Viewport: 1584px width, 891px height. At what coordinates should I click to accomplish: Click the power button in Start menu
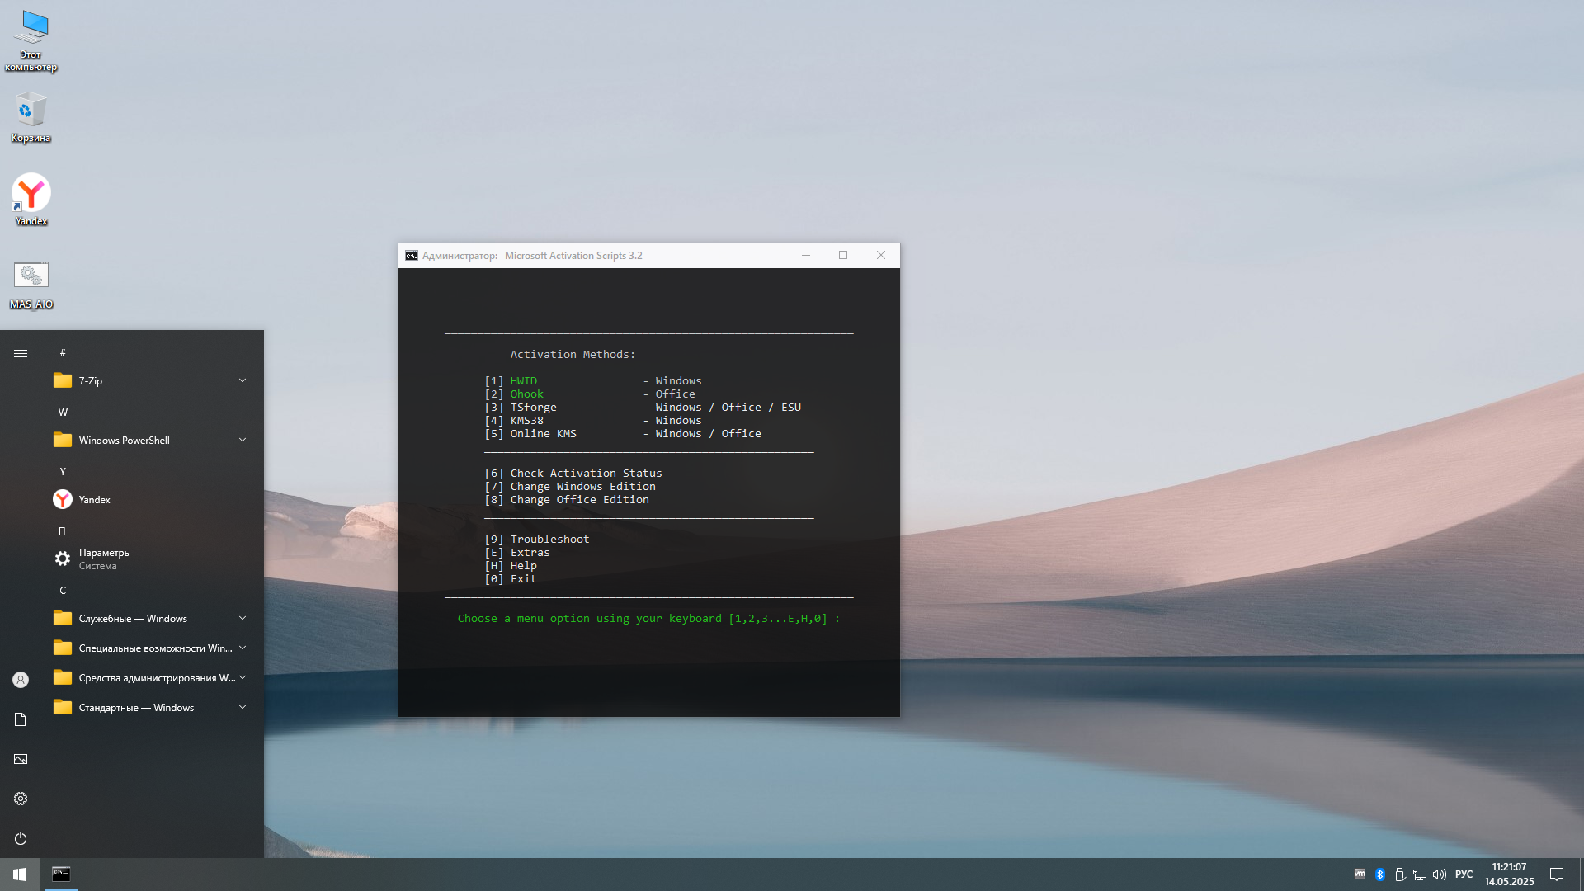[x=20, y=838]
